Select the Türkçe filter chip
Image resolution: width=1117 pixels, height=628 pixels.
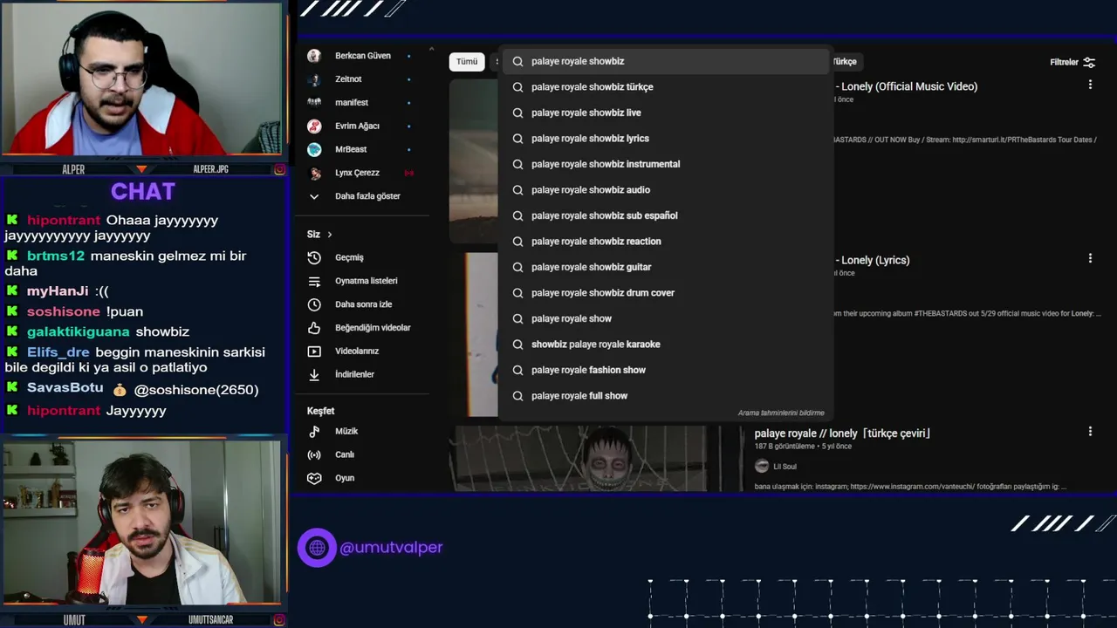tap(844, 62)
